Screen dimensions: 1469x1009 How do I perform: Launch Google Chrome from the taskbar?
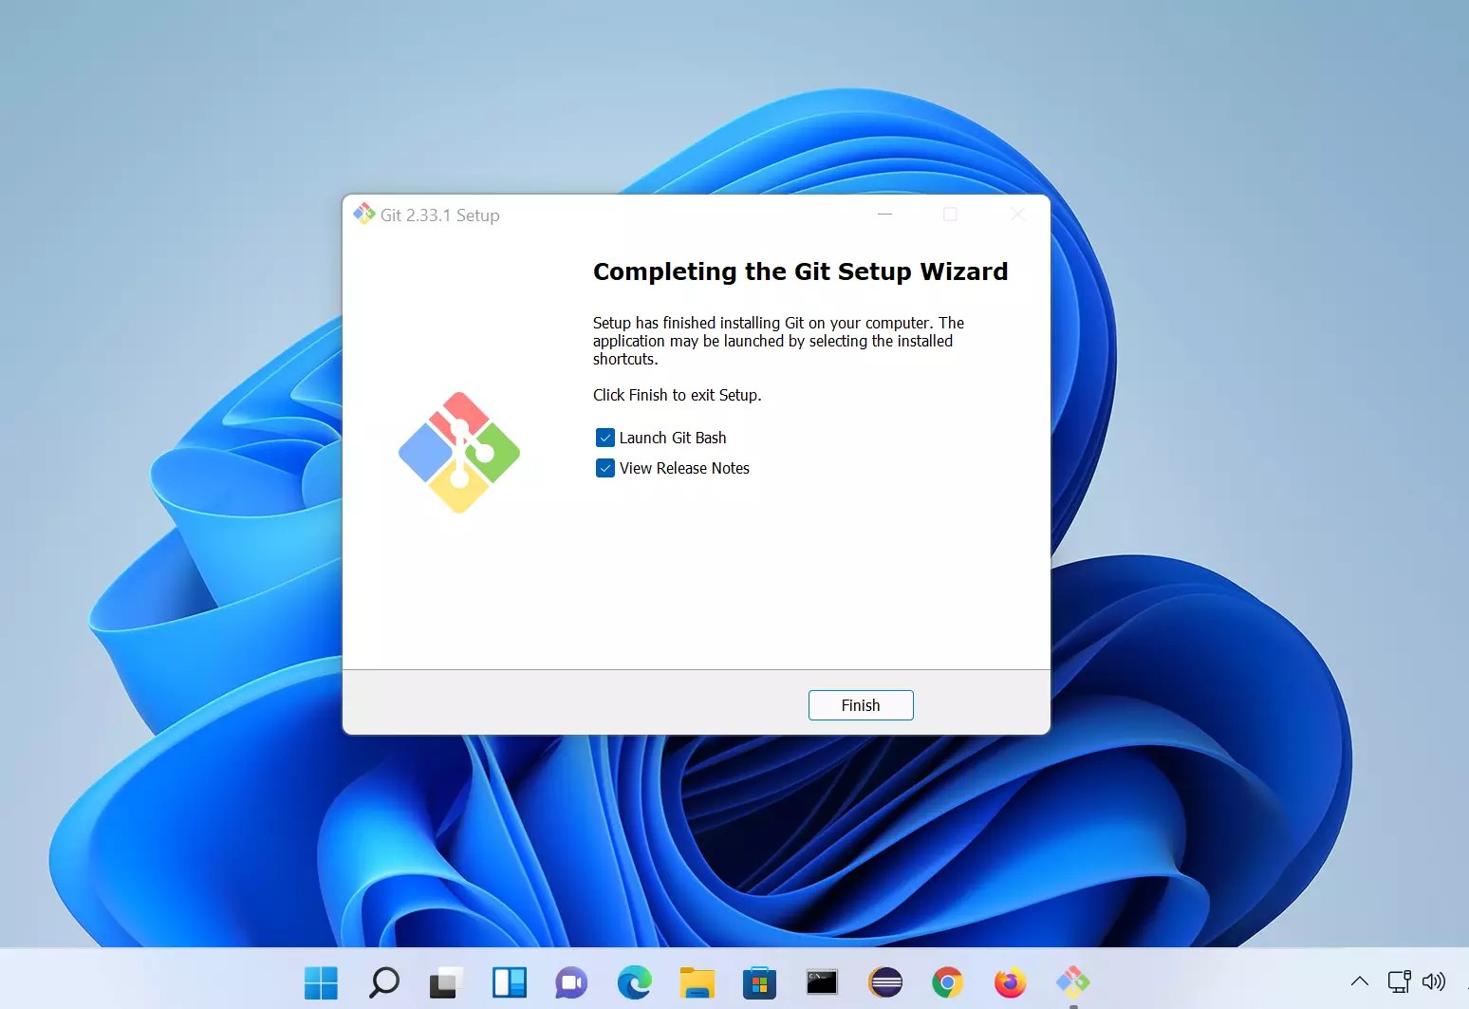(947, 982)
